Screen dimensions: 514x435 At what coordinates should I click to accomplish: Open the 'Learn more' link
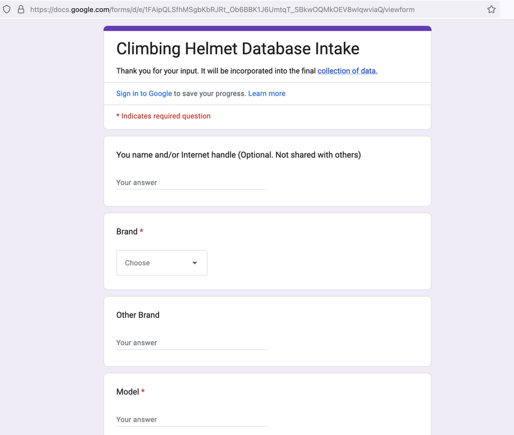coord(267,93)
